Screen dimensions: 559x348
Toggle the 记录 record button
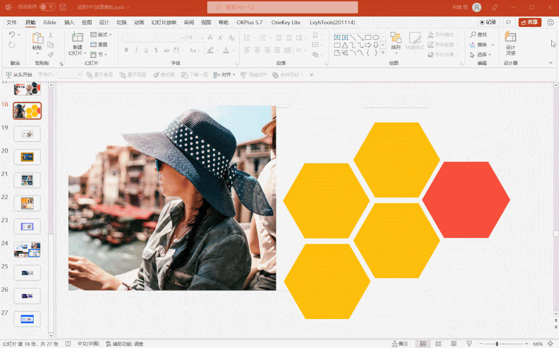click(488, 22)
